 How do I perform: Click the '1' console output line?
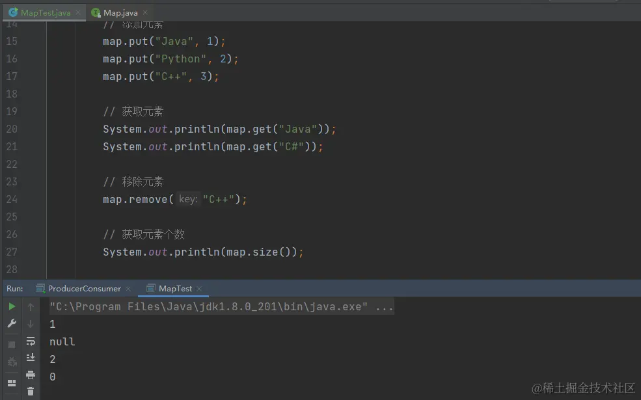point(52,324)
